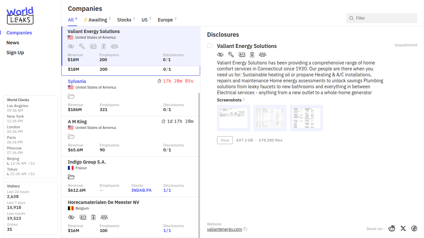Click the people icon in Horecamaterialen row
Viewport: 424px width, 238px height.
coord(104,217)
